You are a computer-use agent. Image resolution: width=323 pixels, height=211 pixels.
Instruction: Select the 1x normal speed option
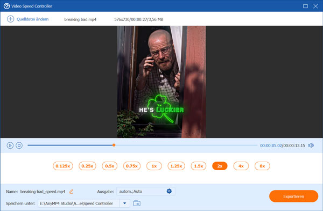(154, 166)
